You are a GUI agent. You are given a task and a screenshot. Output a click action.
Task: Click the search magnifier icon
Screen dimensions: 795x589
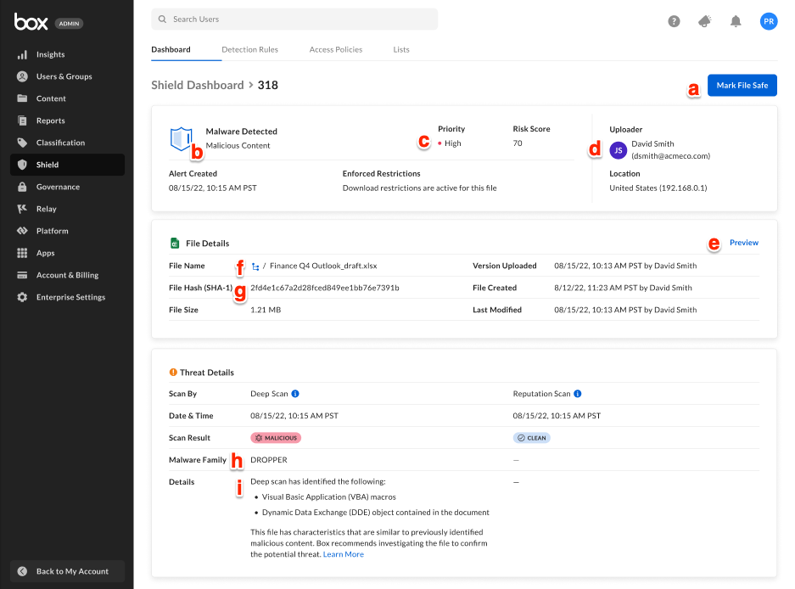coord(162,20)
